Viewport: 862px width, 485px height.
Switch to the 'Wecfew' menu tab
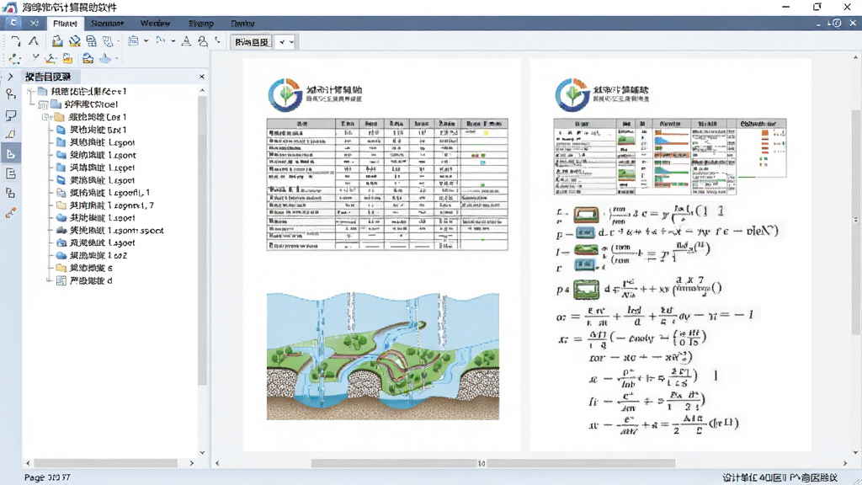click(x=155, y=24)
